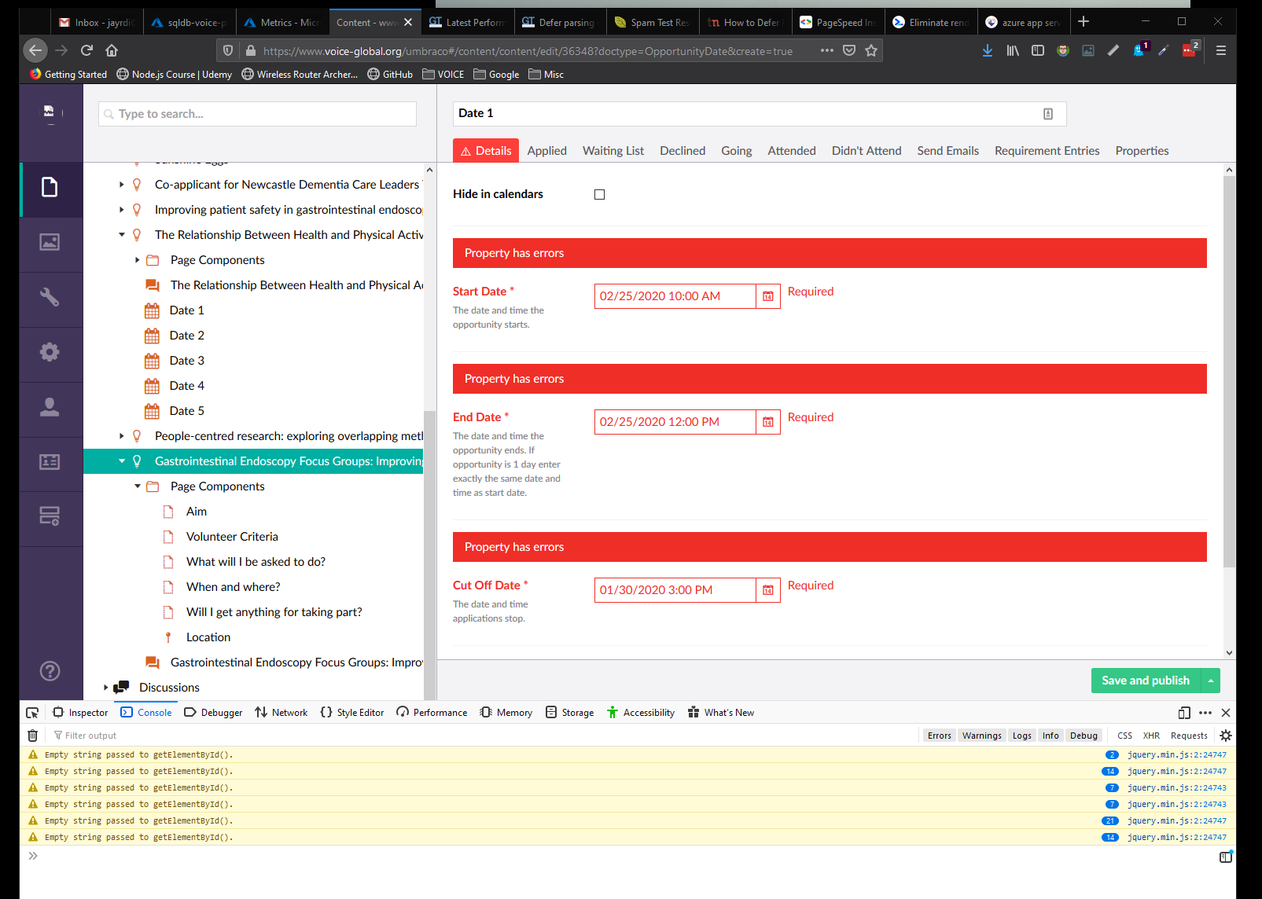Toggle the Errors console filter
The width and height of the screenshot is (1262, 899).
939,736
